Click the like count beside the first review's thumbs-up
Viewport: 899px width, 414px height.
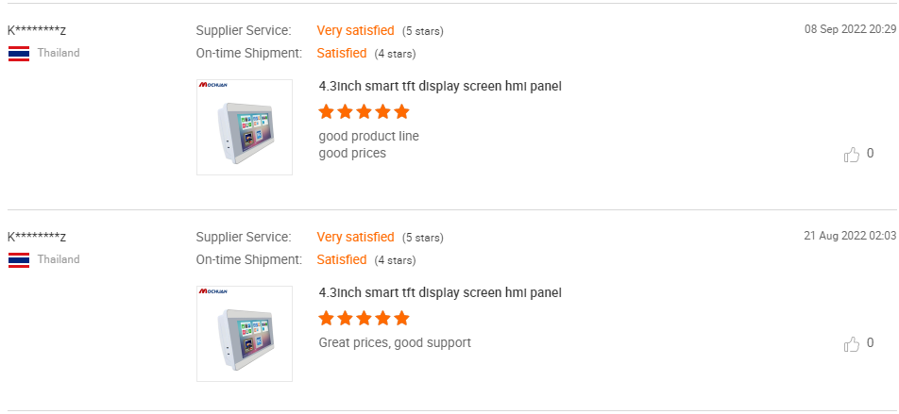(871, 153)
